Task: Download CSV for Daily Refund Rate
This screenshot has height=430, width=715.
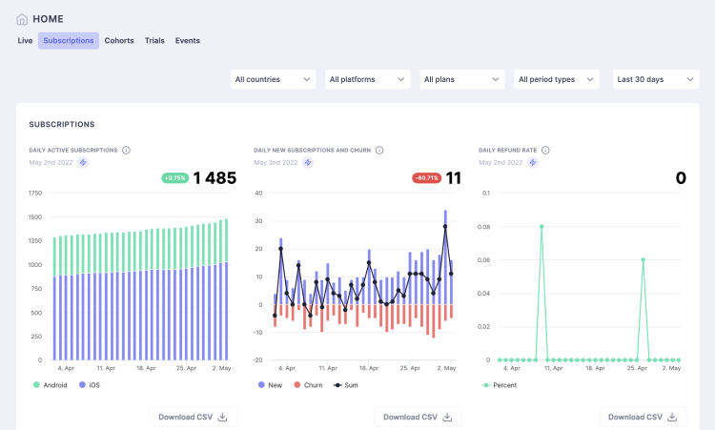Action: pyautogui.click(x=643, y=417)
